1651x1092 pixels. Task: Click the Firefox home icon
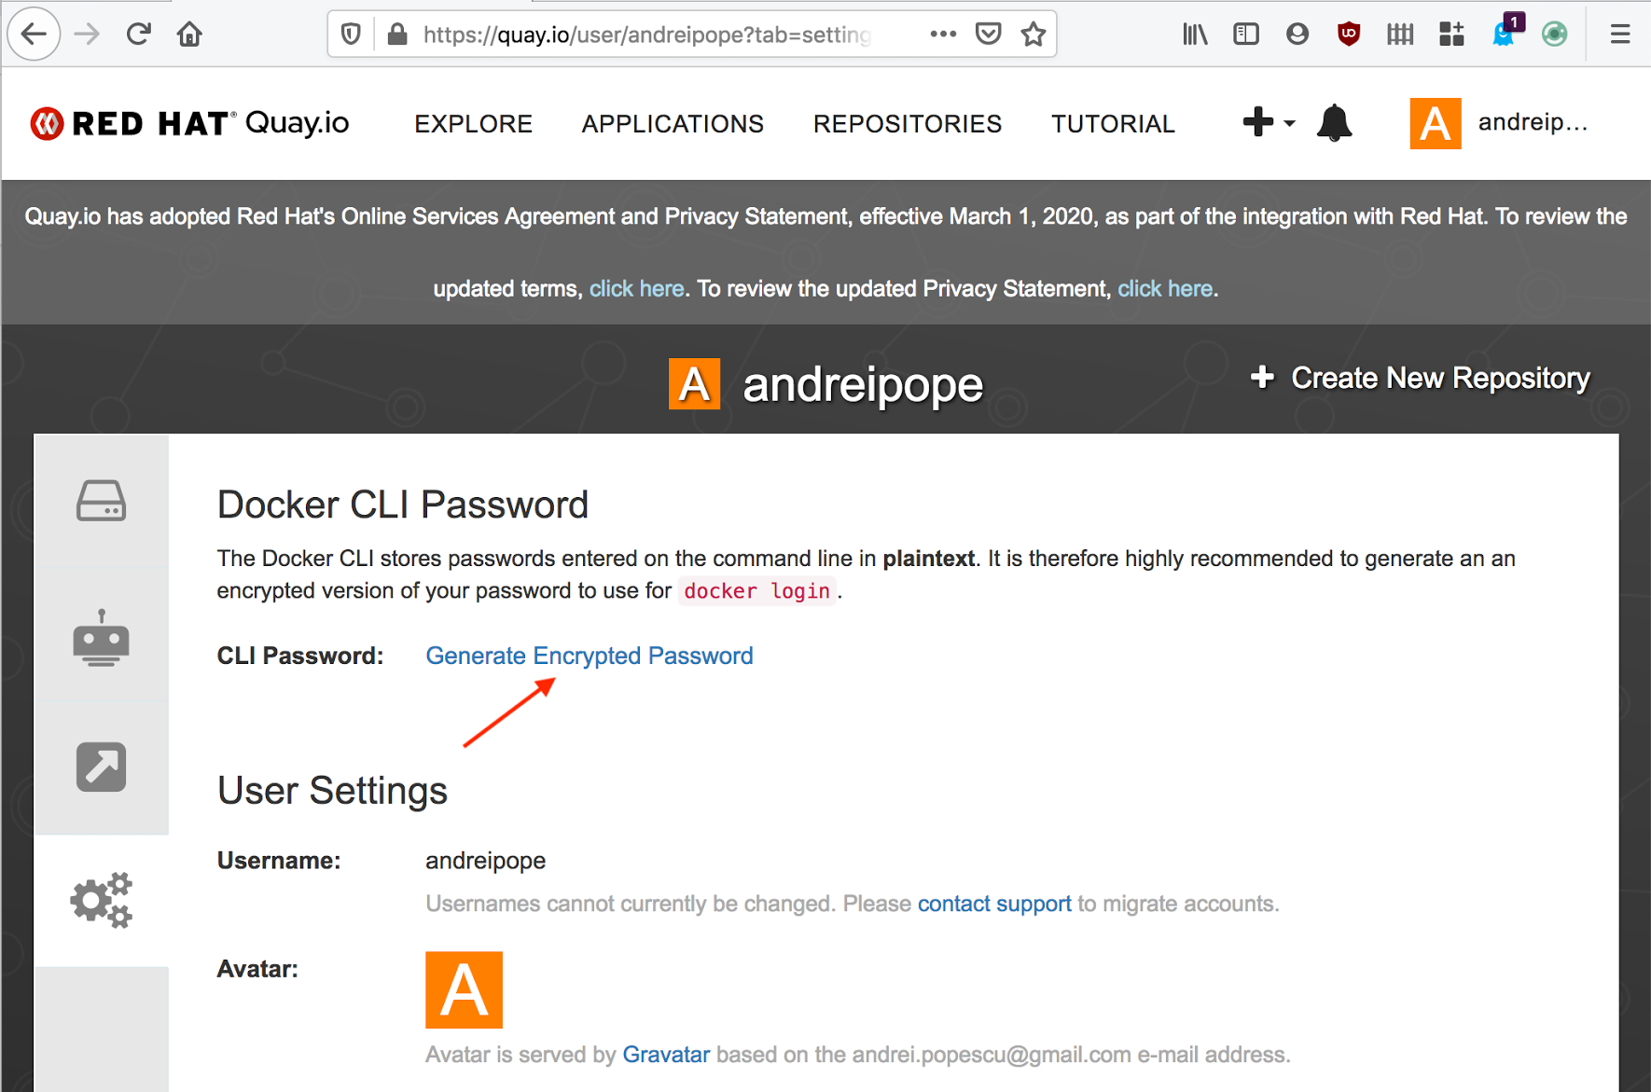coord(189,35)
